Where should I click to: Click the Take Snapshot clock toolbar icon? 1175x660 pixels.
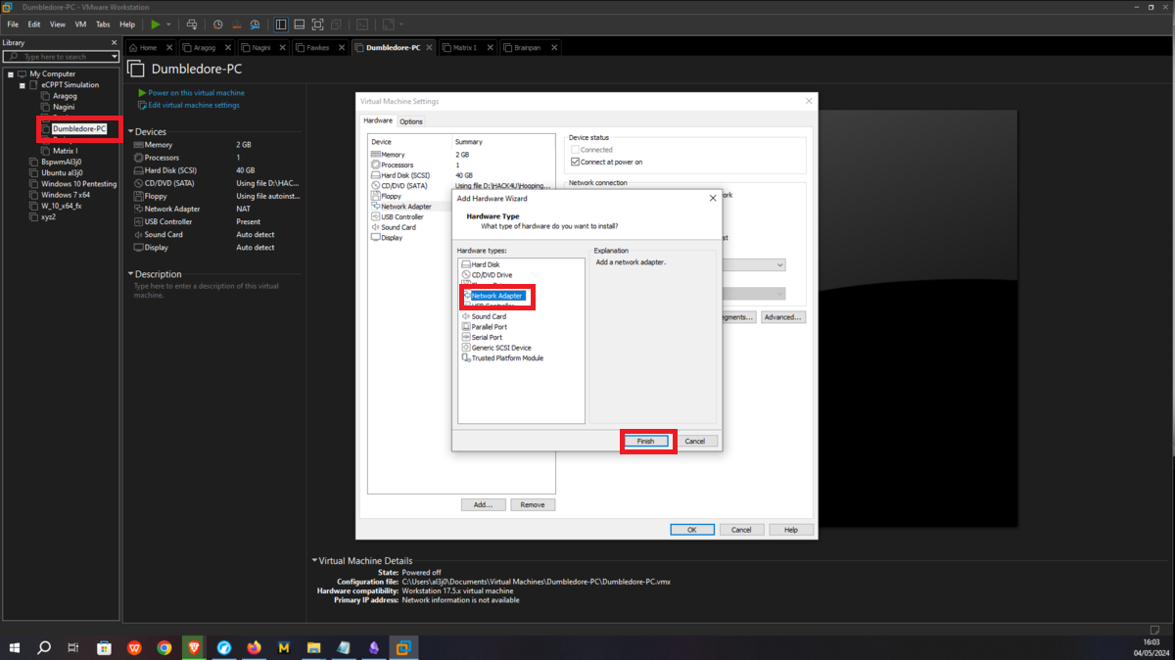(x=217, y=24)
